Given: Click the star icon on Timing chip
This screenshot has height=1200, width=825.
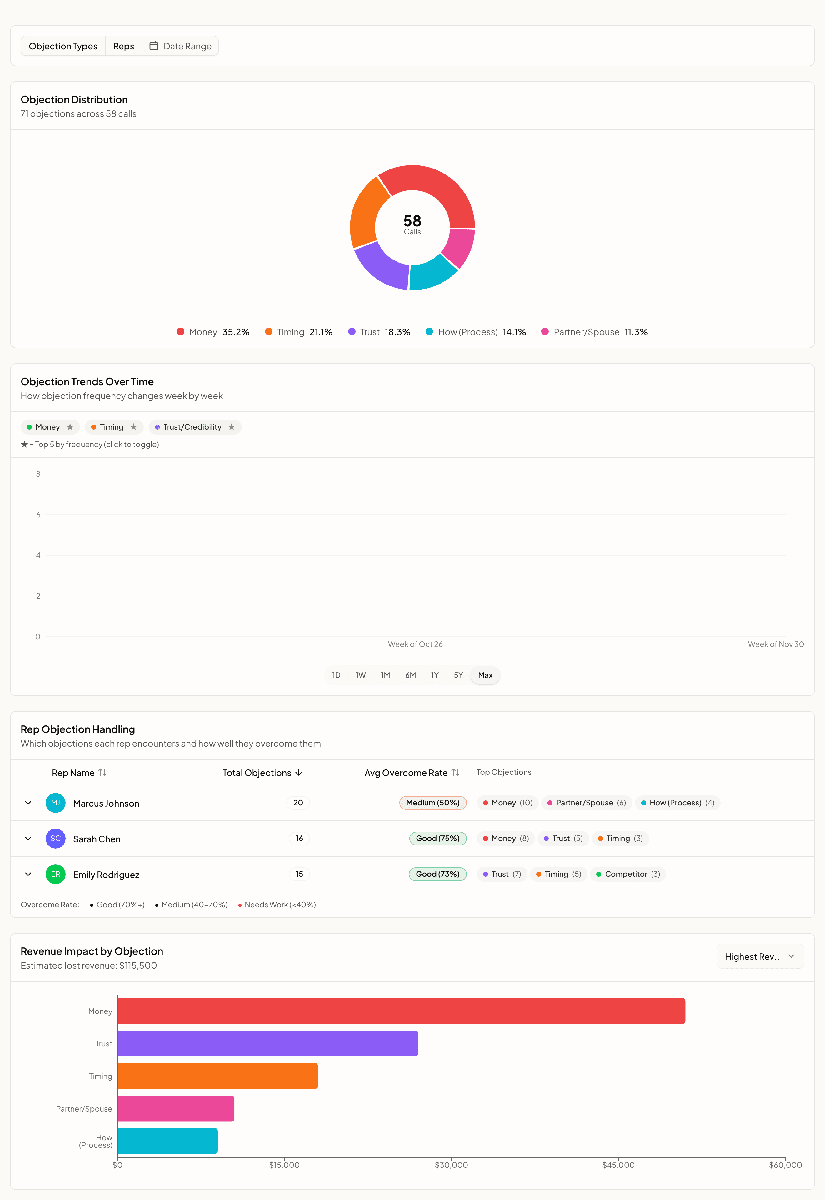Looking at the screenshot, I should click(134, 427).
